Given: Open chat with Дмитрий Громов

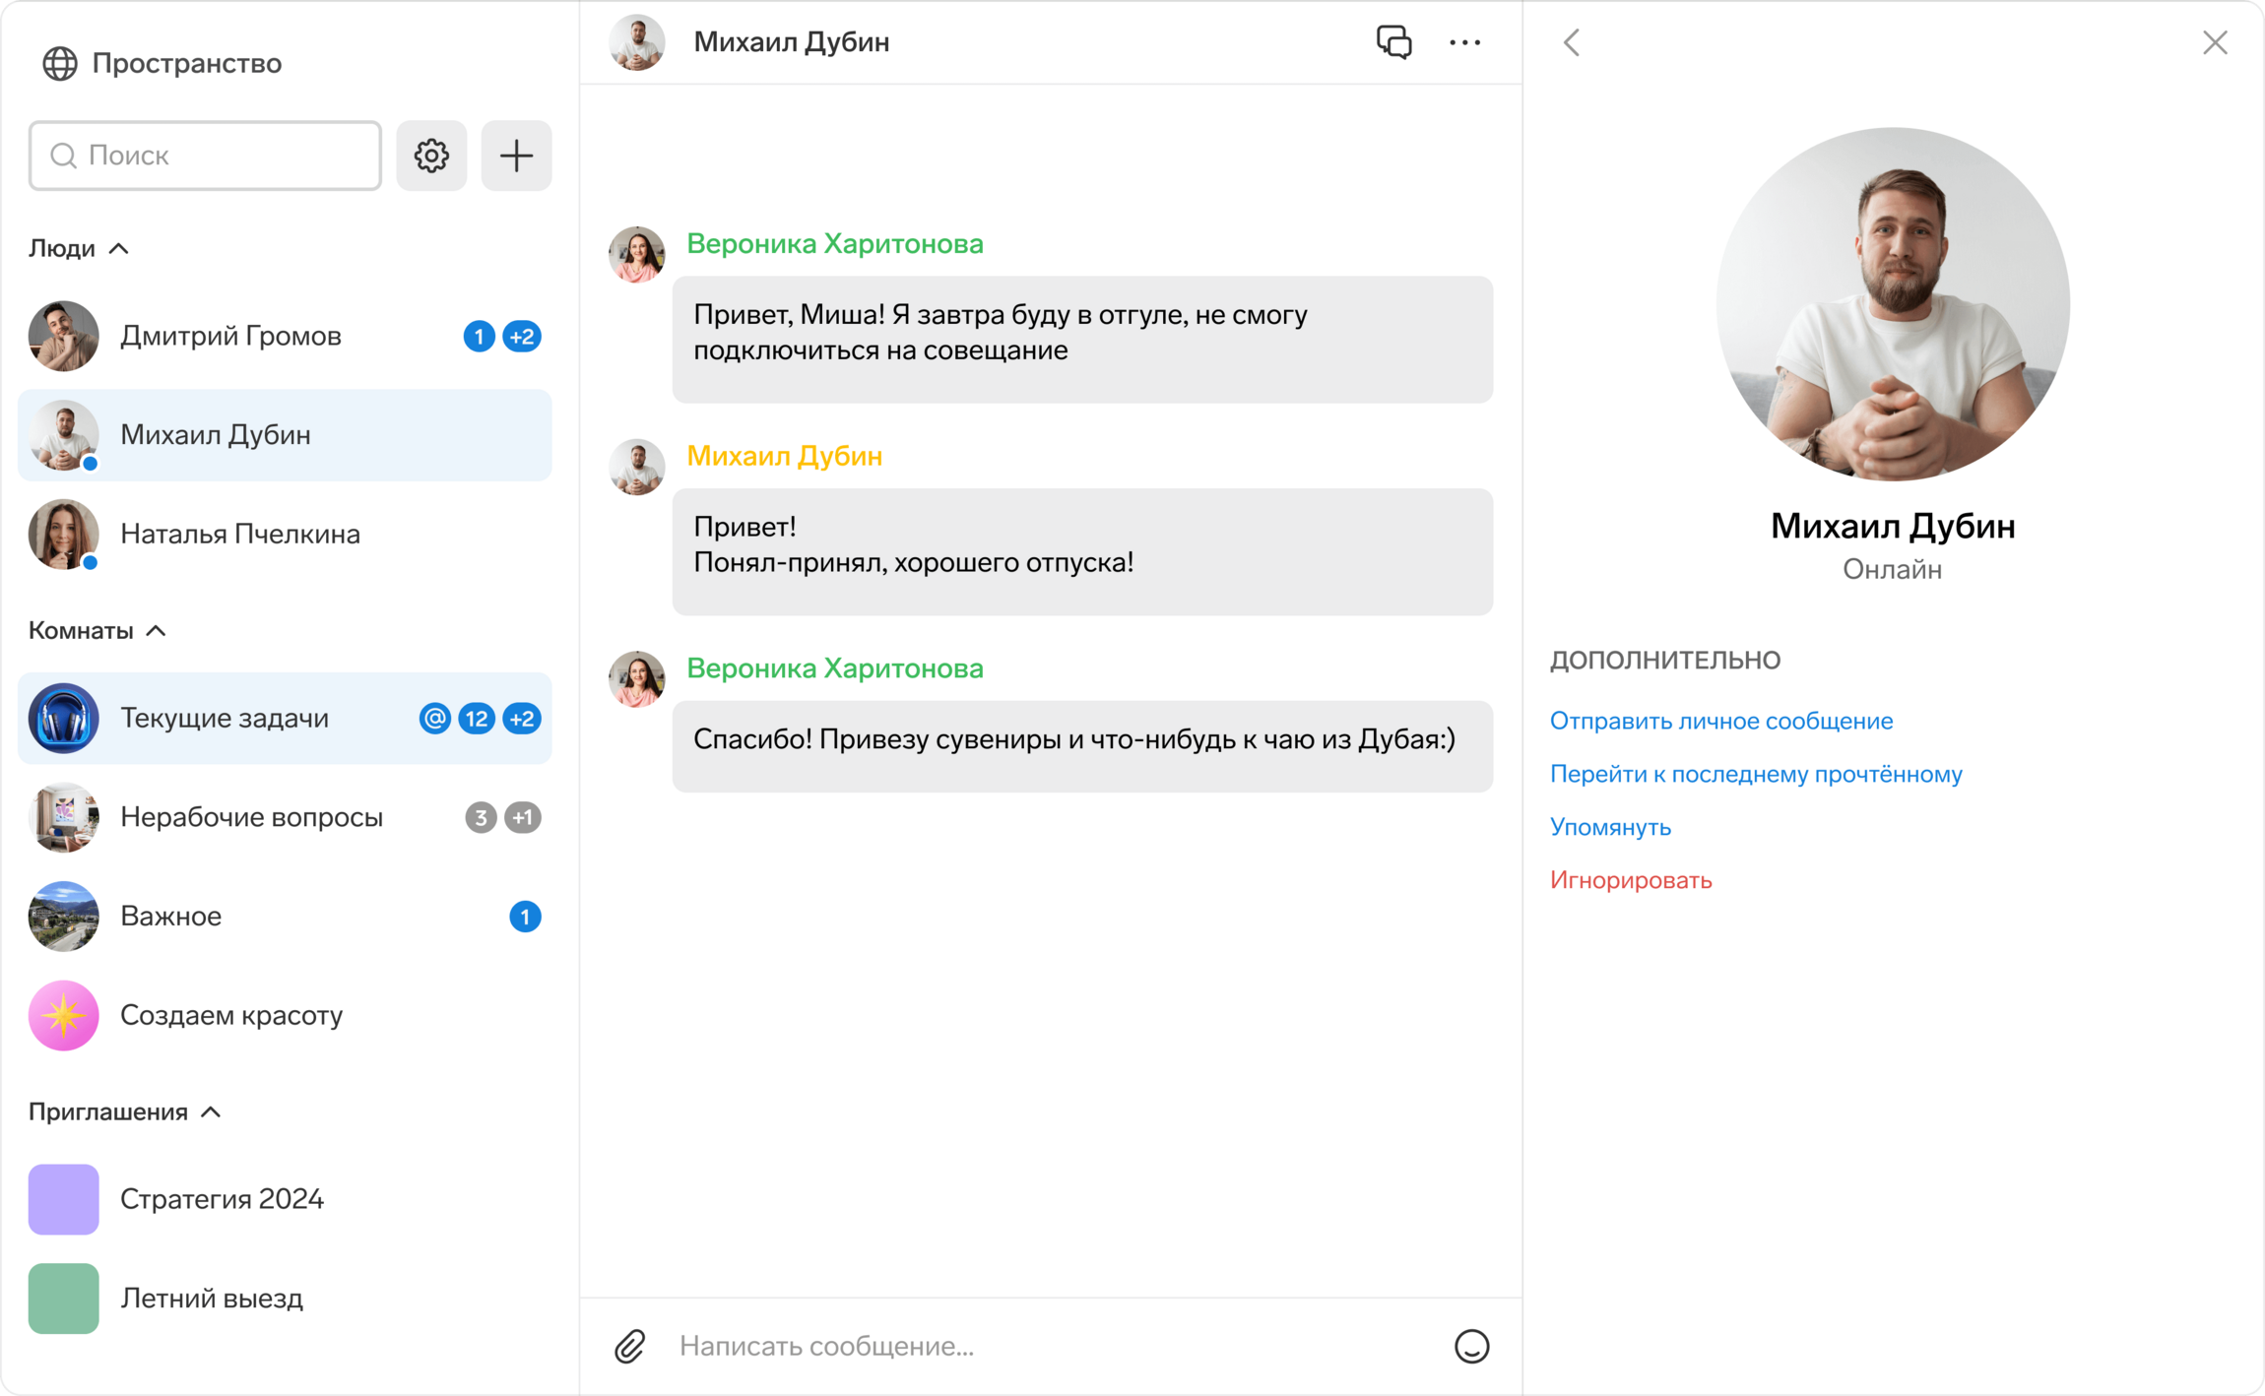Looking at the screenshot, I should click(285, 337).
